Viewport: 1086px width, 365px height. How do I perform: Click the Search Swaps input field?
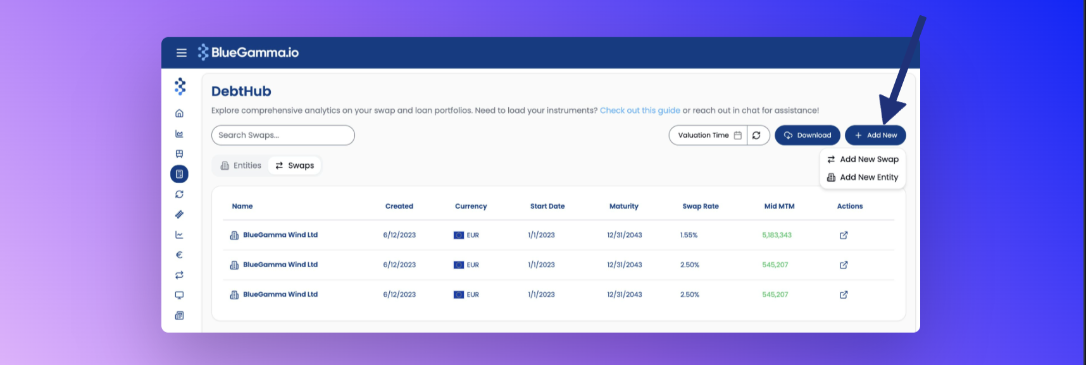(283, 135)
